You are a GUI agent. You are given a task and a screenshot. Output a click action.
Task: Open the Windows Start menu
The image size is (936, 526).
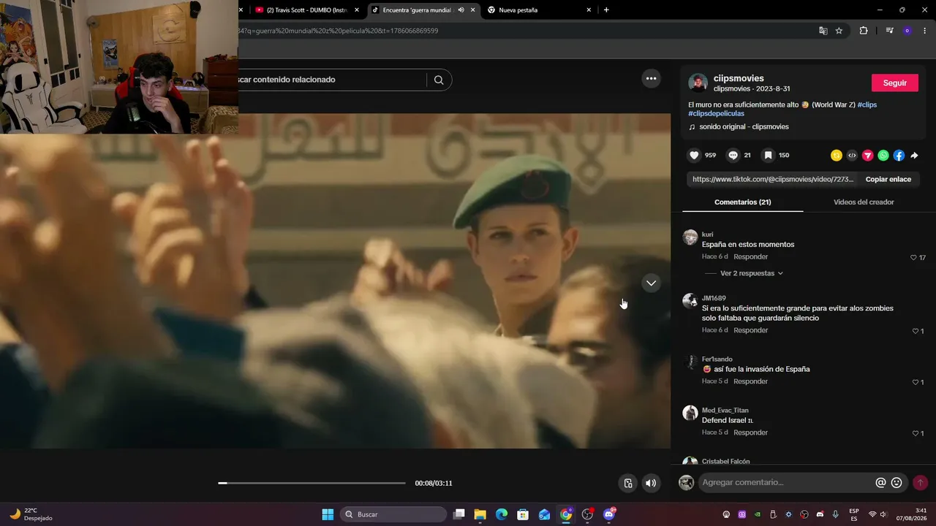pos(328,514)
